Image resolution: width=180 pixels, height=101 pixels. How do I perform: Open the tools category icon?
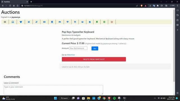pos(37,22)
